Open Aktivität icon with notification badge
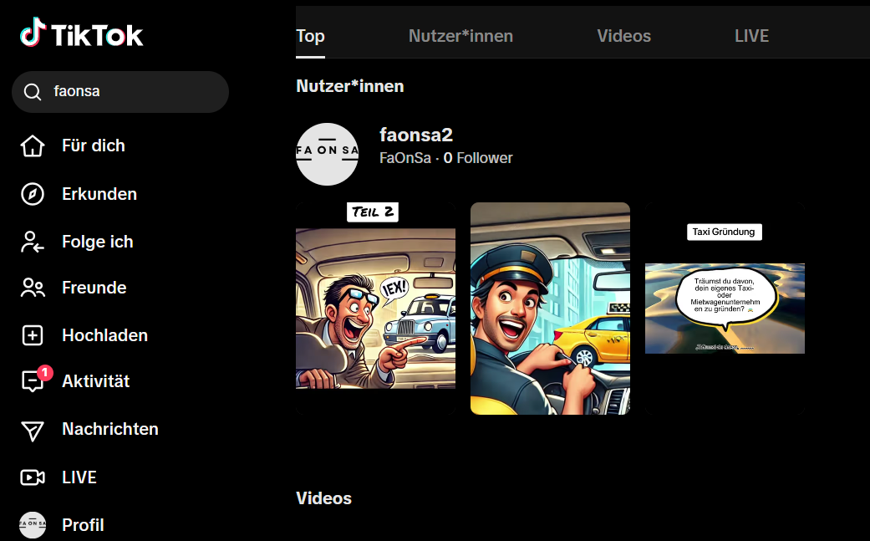Image resolution: width=870 pixels, height=541 pixels. pyautogui.click(x=32, y=381)
